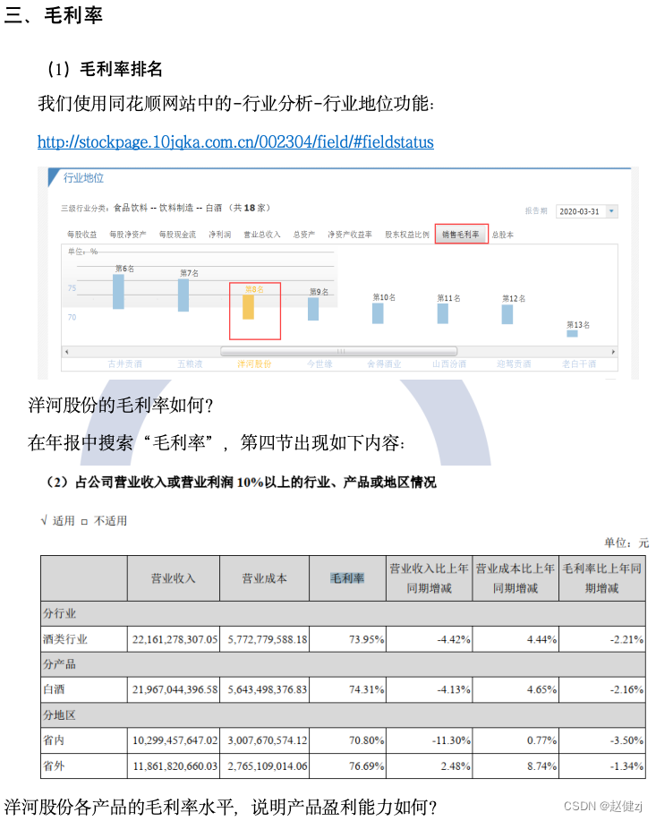This screenshot has width=656, height=821.
Task: Click the 山西汾酒 company label
Action: tap(449, 363)
